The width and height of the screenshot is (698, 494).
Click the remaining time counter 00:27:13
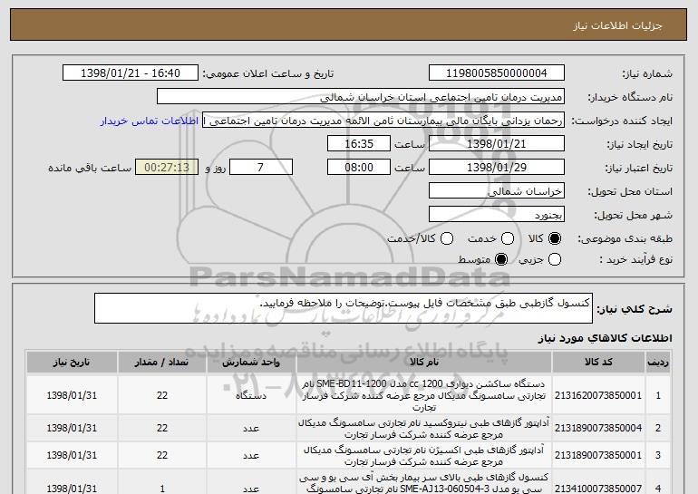(167, 168)
